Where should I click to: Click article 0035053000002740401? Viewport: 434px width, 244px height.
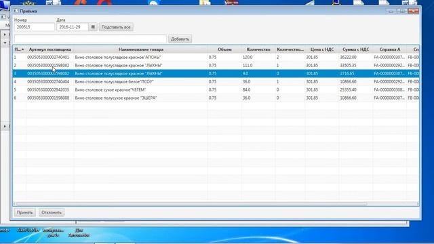point(48,57)
